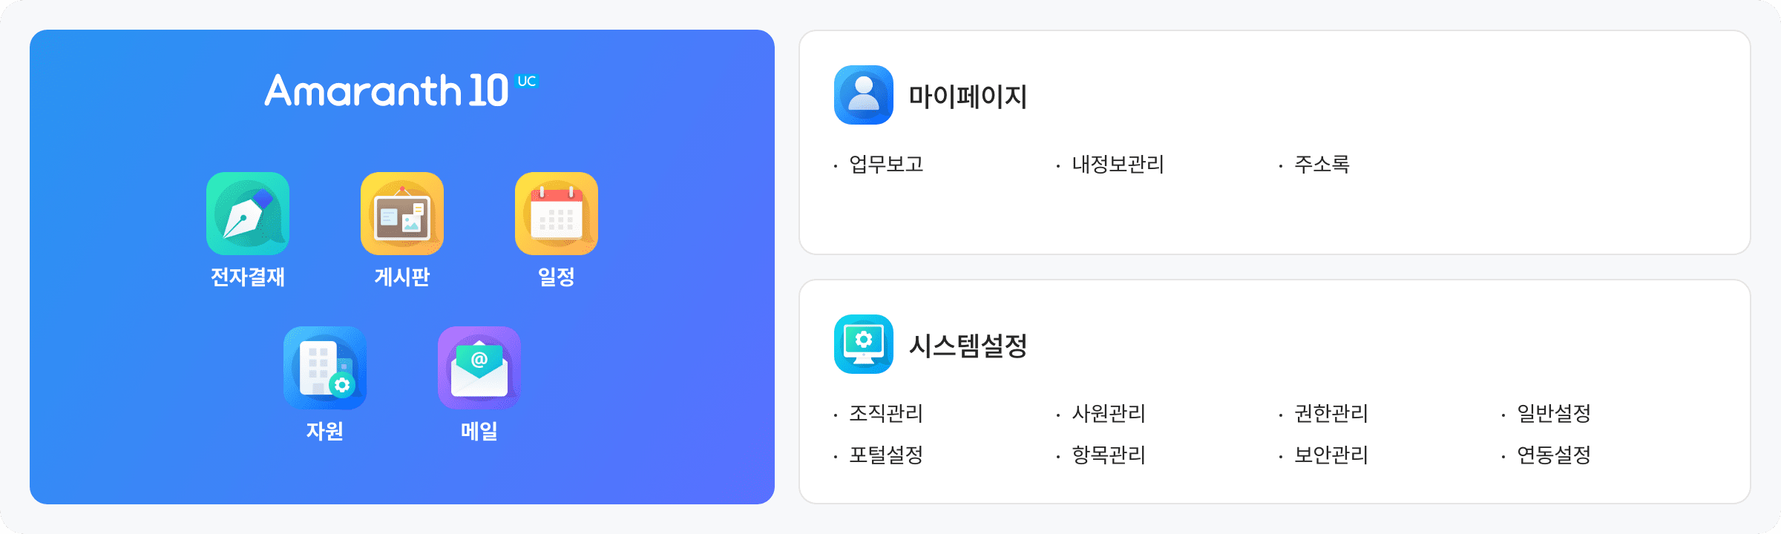Screen dimensions: 1781x534
Task: Select 조직관리 in system settings
Action: (886, 413)
